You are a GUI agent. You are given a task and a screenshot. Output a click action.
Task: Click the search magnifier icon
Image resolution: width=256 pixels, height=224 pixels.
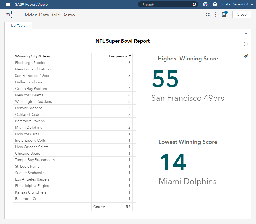pyautogui.click(x=194, y=4)
